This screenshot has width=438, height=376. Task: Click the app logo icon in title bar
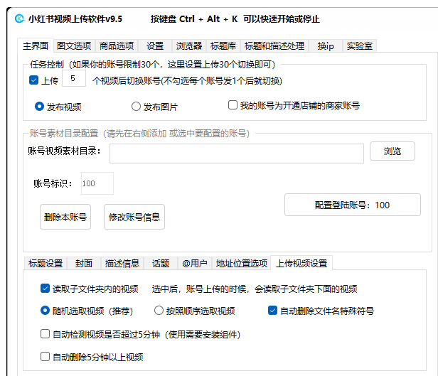click(x=20, y=18)
